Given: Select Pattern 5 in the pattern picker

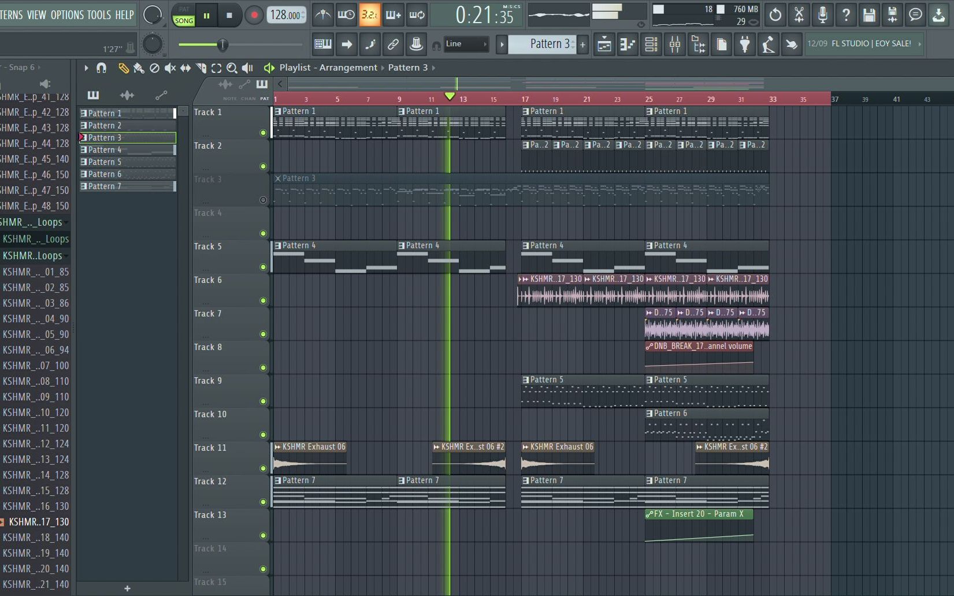Looking at the screenshot, I should tap(128, 162).
